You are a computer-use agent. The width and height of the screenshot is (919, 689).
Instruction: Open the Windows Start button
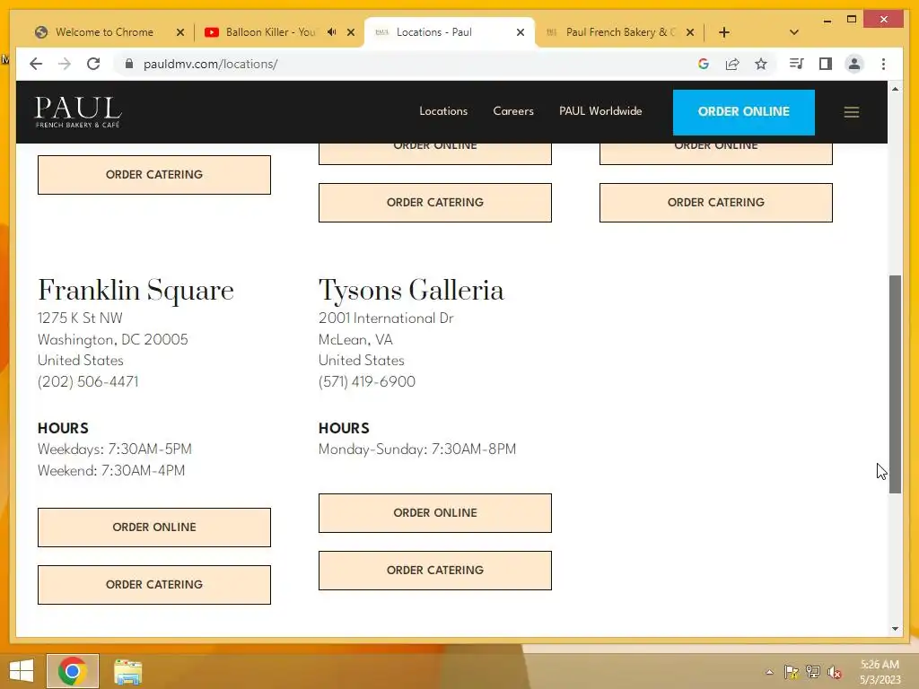(22, 671)
